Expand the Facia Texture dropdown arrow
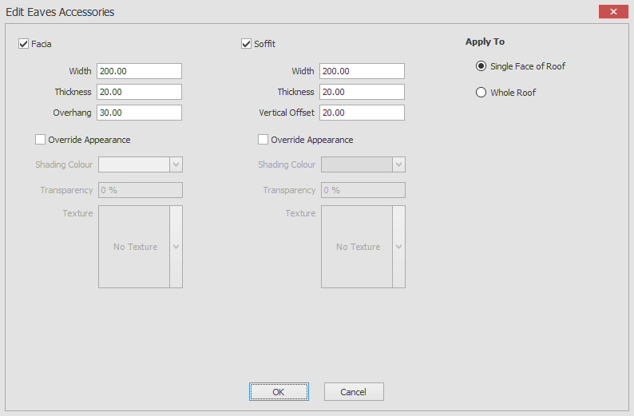Viewport: 634px width, 416px height. 176,247
